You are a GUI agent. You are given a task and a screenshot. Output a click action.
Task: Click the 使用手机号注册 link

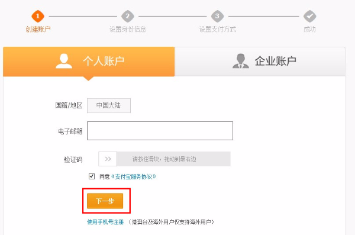pyautogui.click(x=105, y=222)
